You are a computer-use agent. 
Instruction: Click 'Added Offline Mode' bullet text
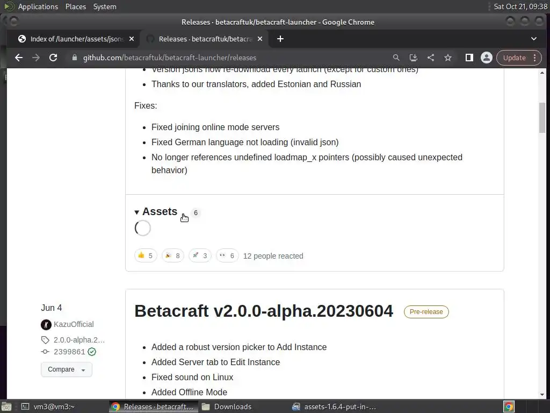pos(189,392)
